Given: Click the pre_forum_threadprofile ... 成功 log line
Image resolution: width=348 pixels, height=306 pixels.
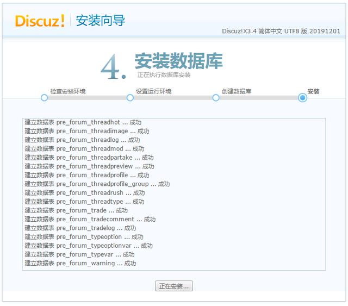Looking at the screenshot, I should click(87, 175).
